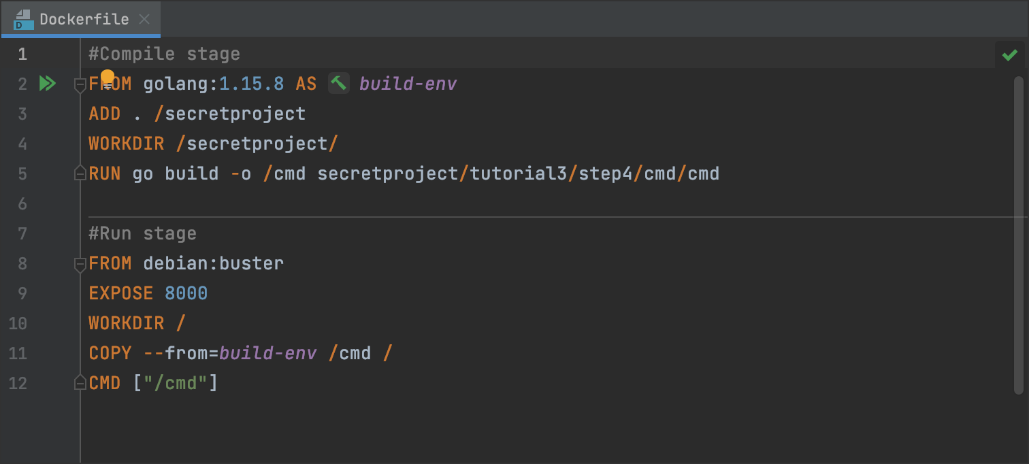Click 'debian:buster' image name
This screenshot has height=464, width=1029.
[214, 263]
